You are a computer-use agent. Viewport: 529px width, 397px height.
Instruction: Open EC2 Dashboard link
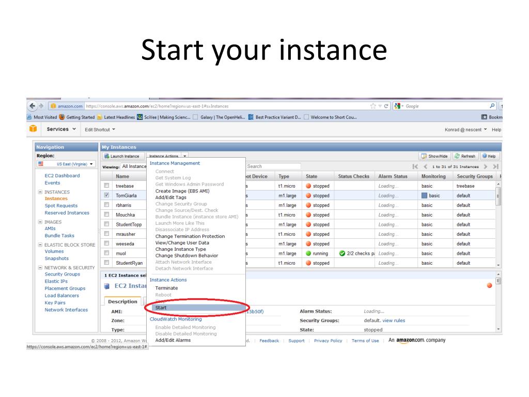coord(62,176)
